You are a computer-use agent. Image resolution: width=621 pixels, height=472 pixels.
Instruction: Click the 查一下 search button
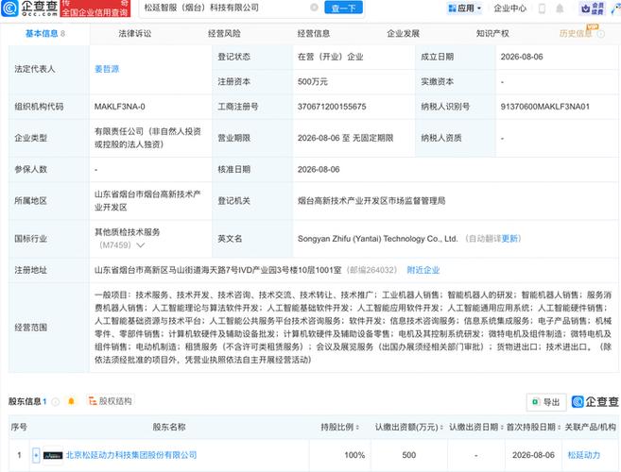point(343,8)
